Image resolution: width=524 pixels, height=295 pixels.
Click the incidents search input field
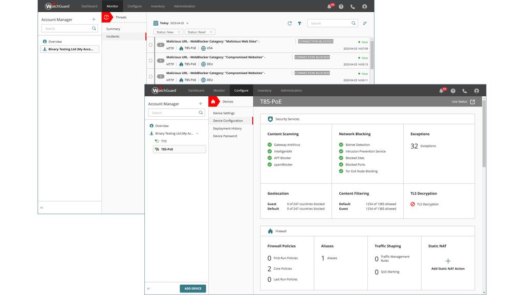pyautogui.click(x=329, y=23)
